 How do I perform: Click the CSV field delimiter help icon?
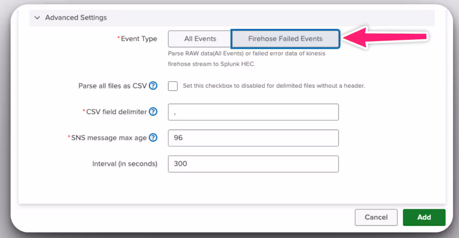coord(153,112)
